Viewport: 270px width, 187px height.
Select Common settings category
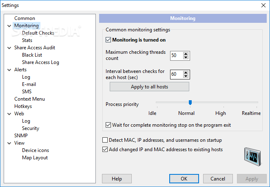point(24,18)
